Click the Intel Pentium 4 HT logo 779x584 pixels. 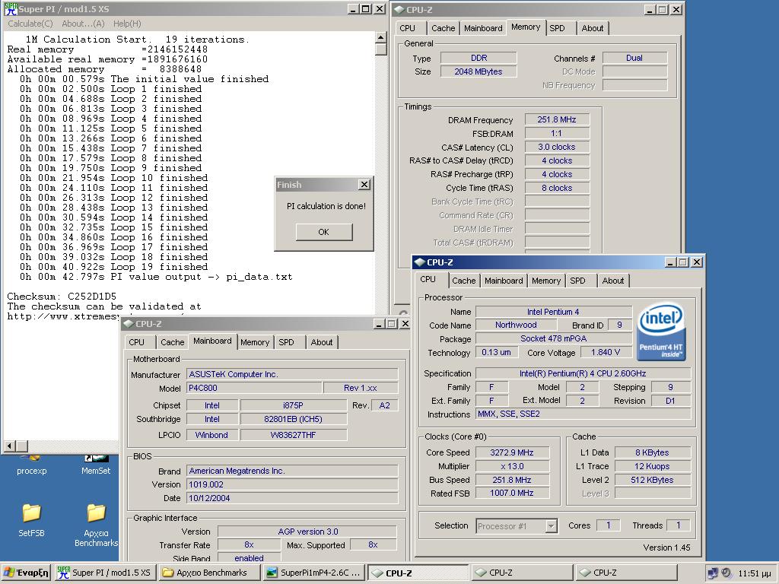[x=661, y=332]
